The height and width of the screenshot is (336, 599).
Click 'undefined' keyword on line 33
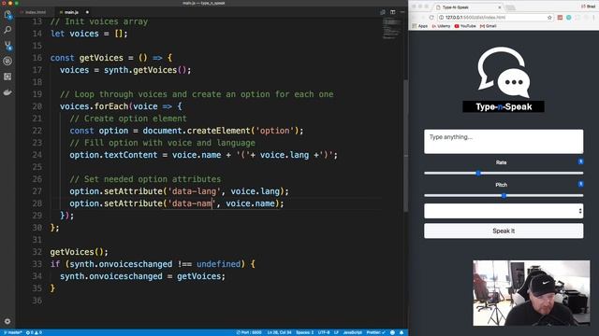click(218, 264)
